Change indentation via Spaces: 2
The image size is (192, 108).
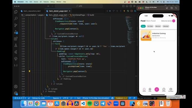[x=57, y=98]
